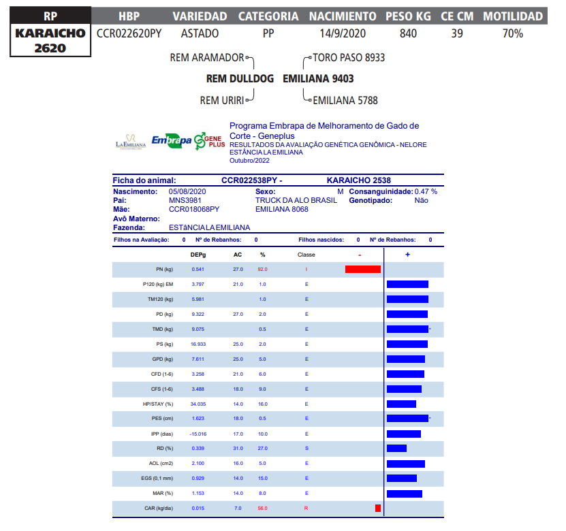
Task: Click EMILIANA 9403 in the pedigree
Action: click(x=318, y=79)
